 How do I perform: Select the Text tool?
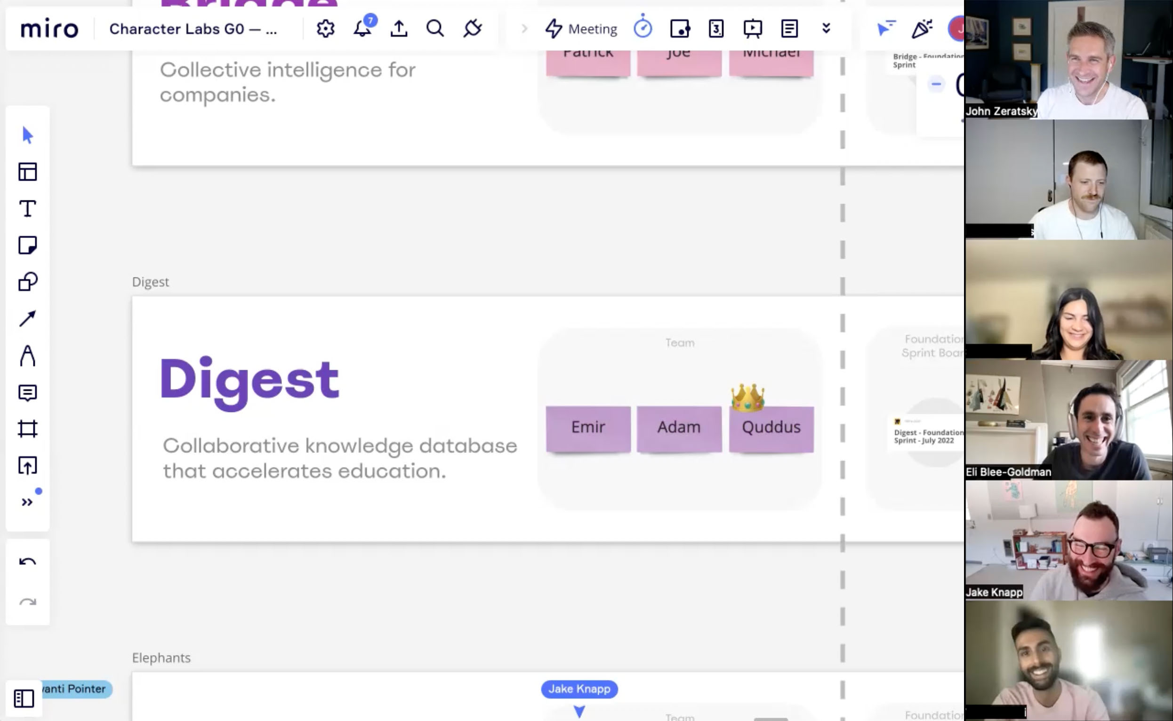(28, 208)
